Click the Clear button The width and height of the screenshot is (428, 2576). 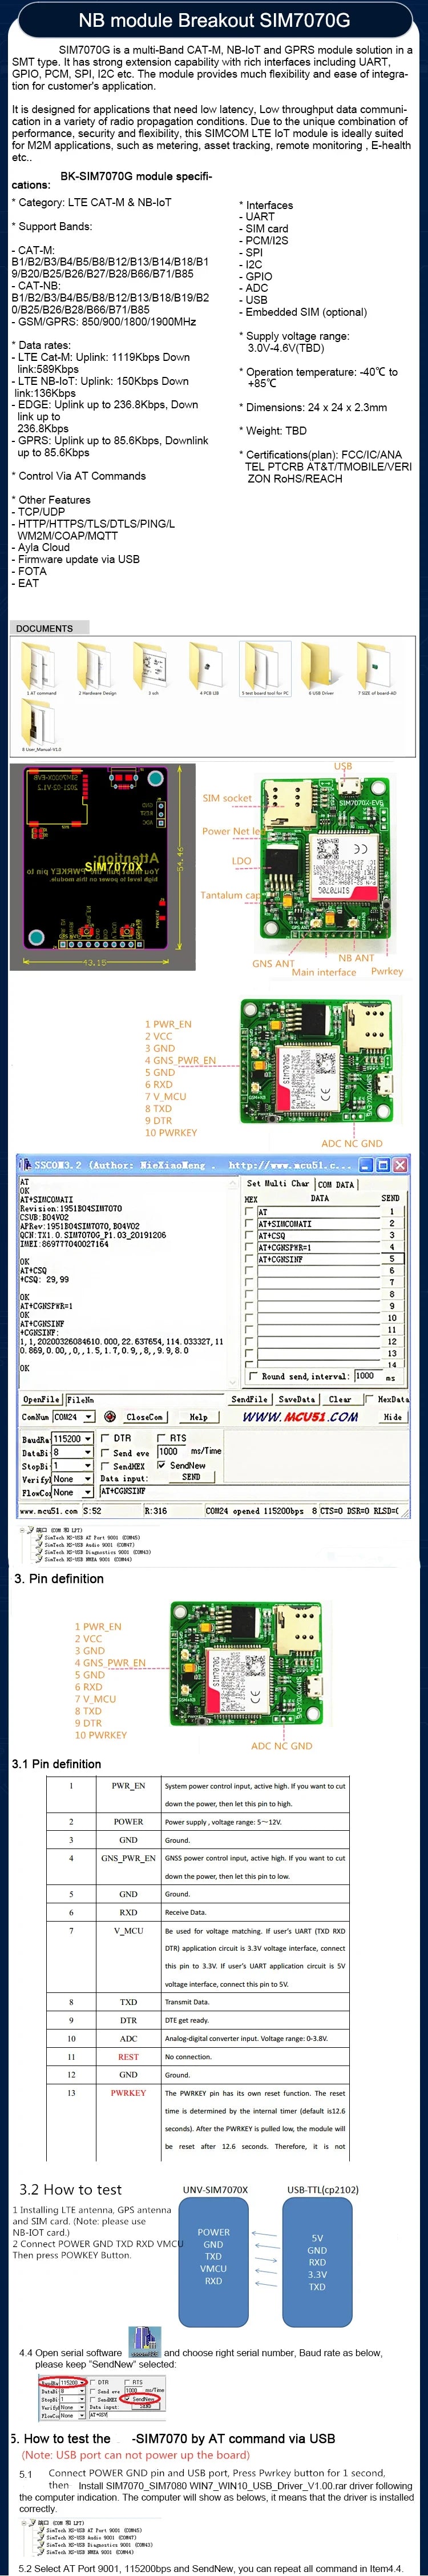pos(340,1399)
